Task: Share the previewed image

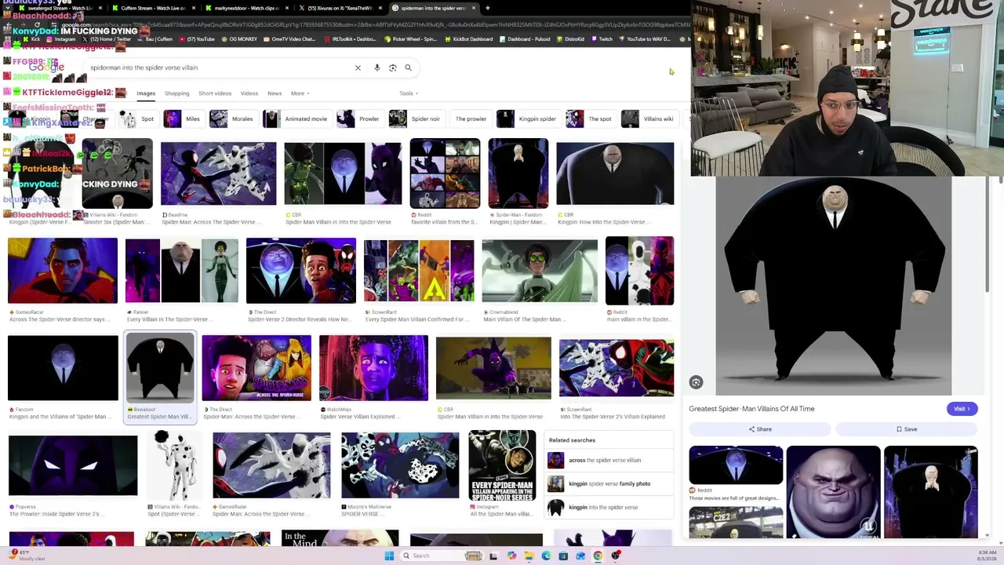Action: pyautogui.click(x=760, y=429)
